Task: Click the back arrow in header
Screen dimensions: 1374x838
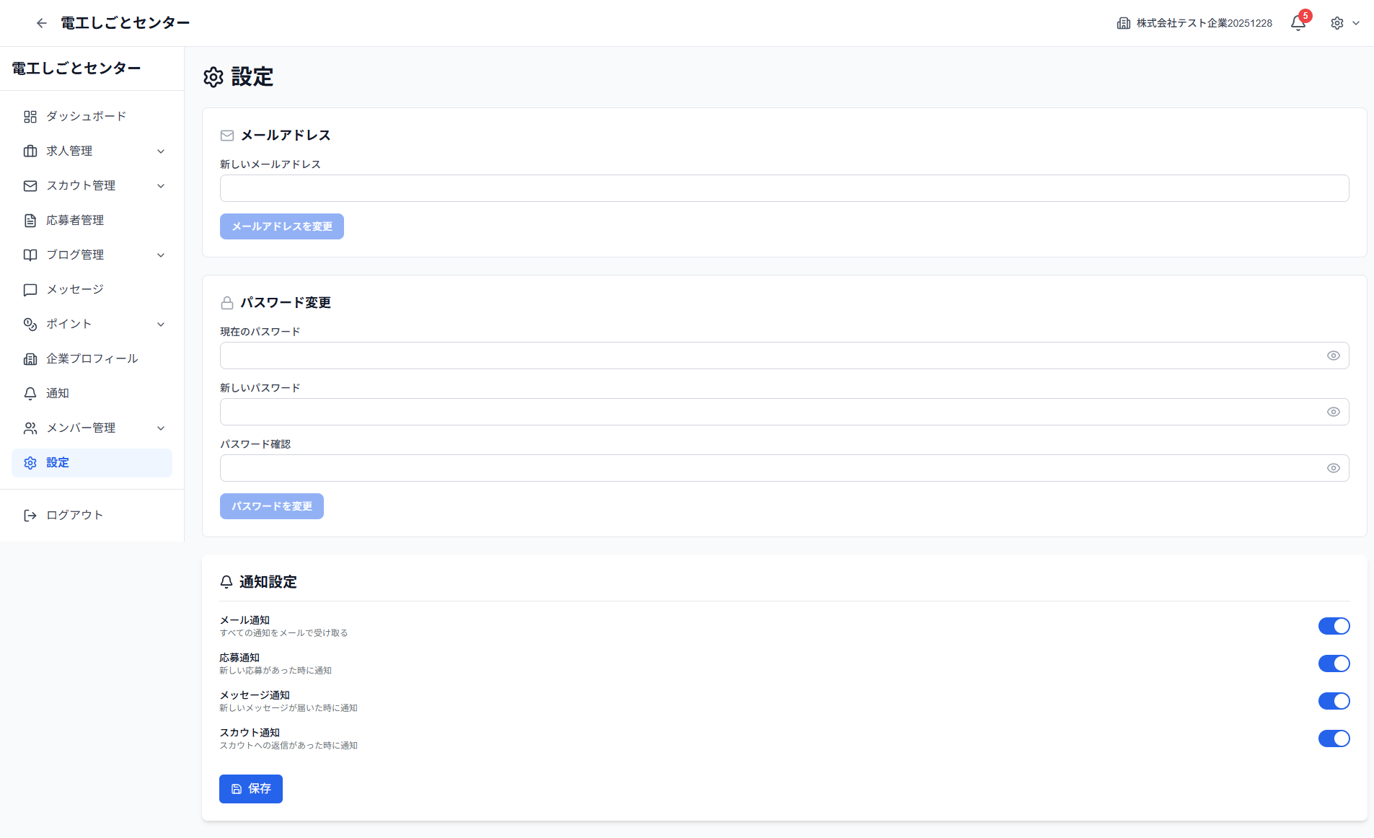Action: (x=42, y=23)
